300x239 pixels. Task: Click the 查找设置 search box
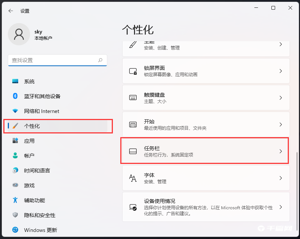(58, 60)
